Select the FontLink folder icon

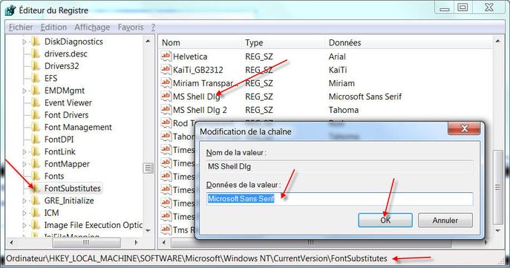coord(36,151)
